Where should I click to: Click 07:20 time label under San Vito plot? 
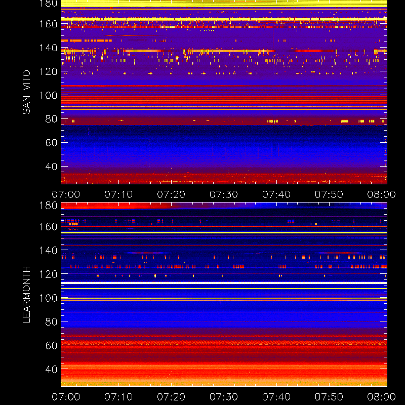tap(171, 194)
